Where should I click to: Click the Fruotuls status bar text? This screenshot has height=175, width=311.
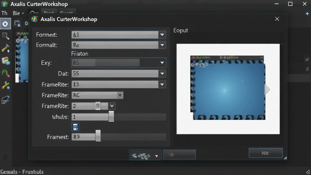(33, 172)
